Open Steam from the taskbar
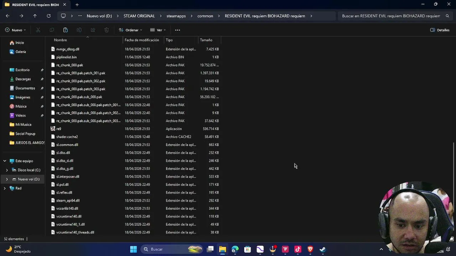 tap(322, 249)
